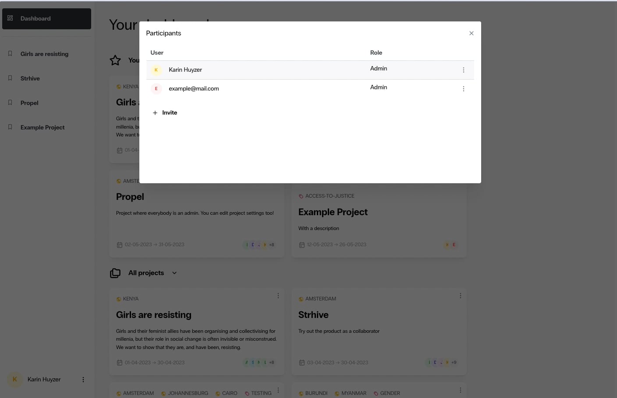The height and width of the screenshot is (398, 617).
Task: Click the ACCESS-TO-JUSTICE tag
Action: (326, 196)
